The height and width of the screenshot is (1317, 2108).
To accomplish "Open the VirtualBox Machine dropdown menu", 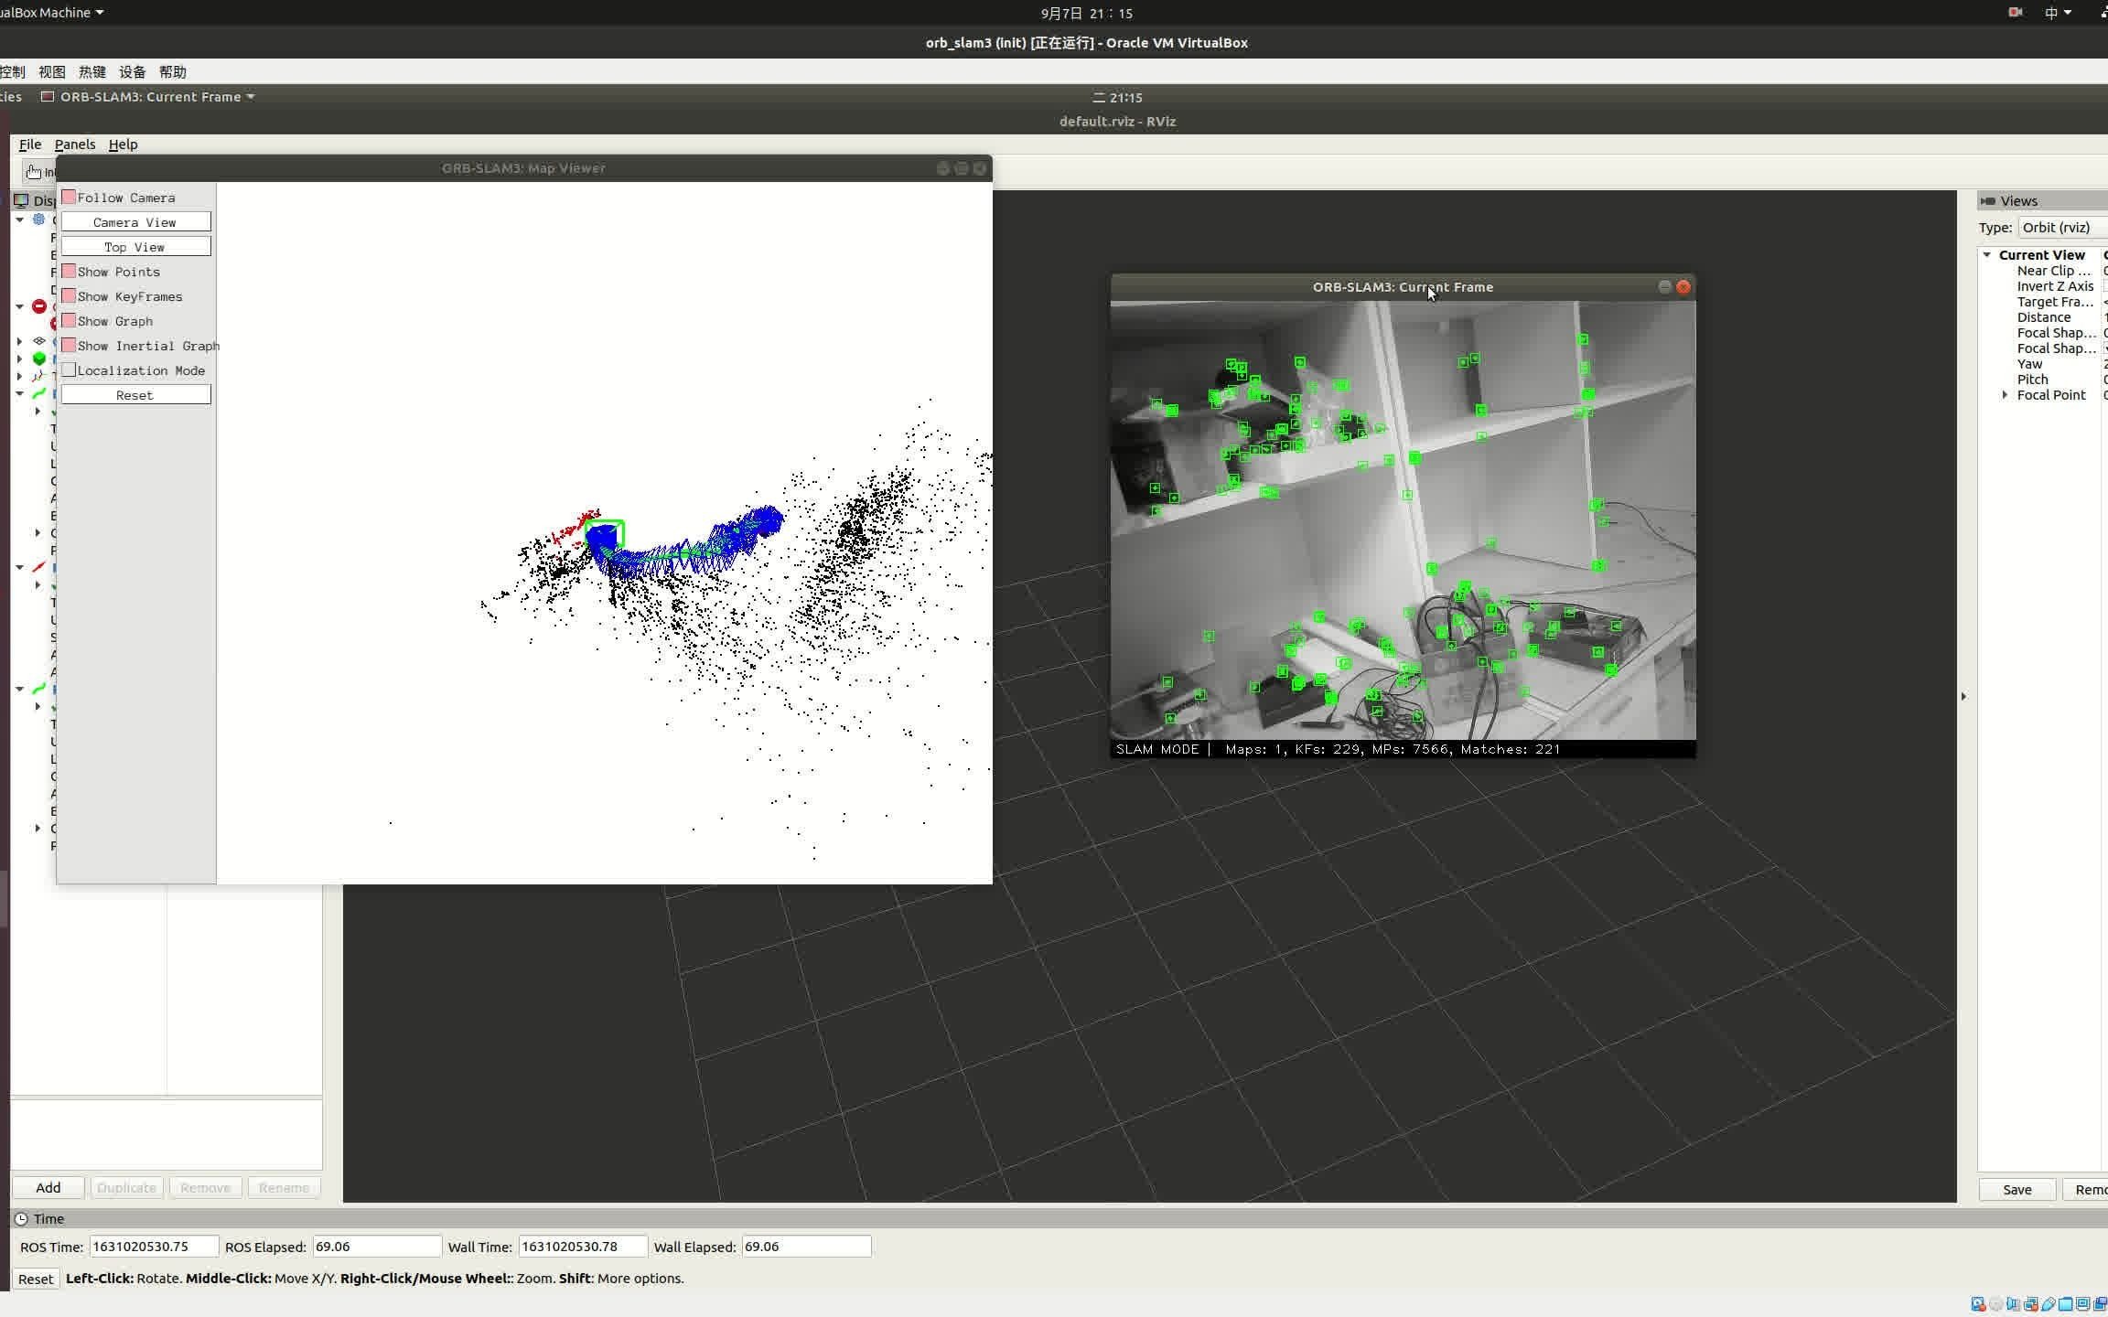I will [52, 13].
